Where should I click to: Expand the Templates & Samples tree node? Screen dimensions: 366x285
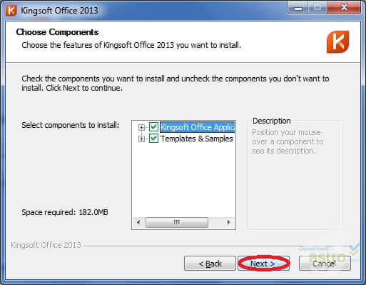coord(141,139)
